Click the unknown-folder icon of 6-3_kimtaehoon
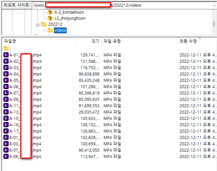 point(50,12)
